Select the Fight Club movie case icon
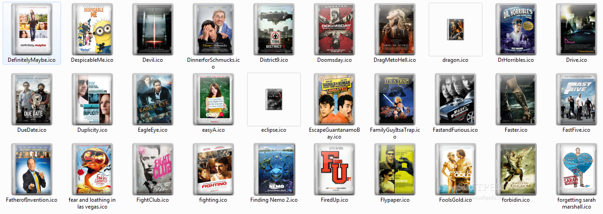Image resolution: width=603 pixels, height=214 pixels. point(153,169)
